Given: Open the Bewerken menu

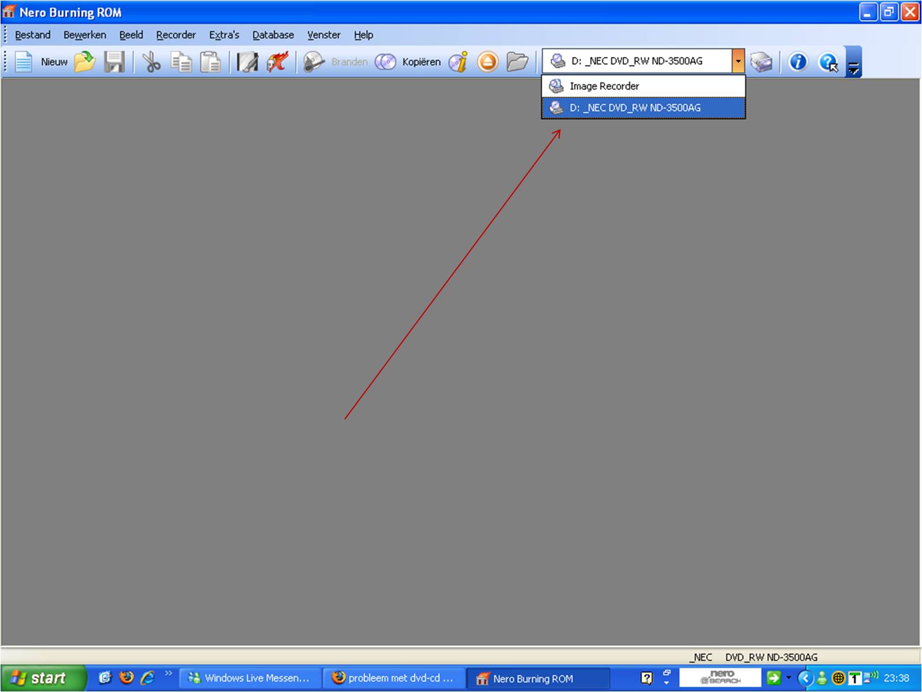Looking at the screenshot, I should coord(85,35).
